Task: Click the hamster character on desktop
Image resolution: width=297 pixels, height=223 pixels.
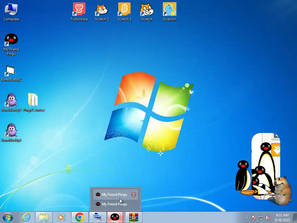Action: click(x=282, y=190)
